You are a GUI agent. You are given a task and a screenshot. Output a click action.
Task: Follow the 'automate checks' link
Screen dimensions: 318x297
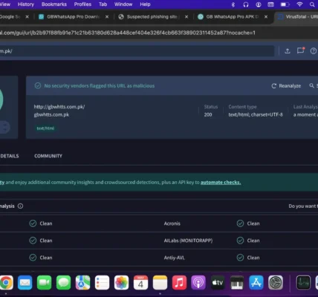[x=221, y=183]
